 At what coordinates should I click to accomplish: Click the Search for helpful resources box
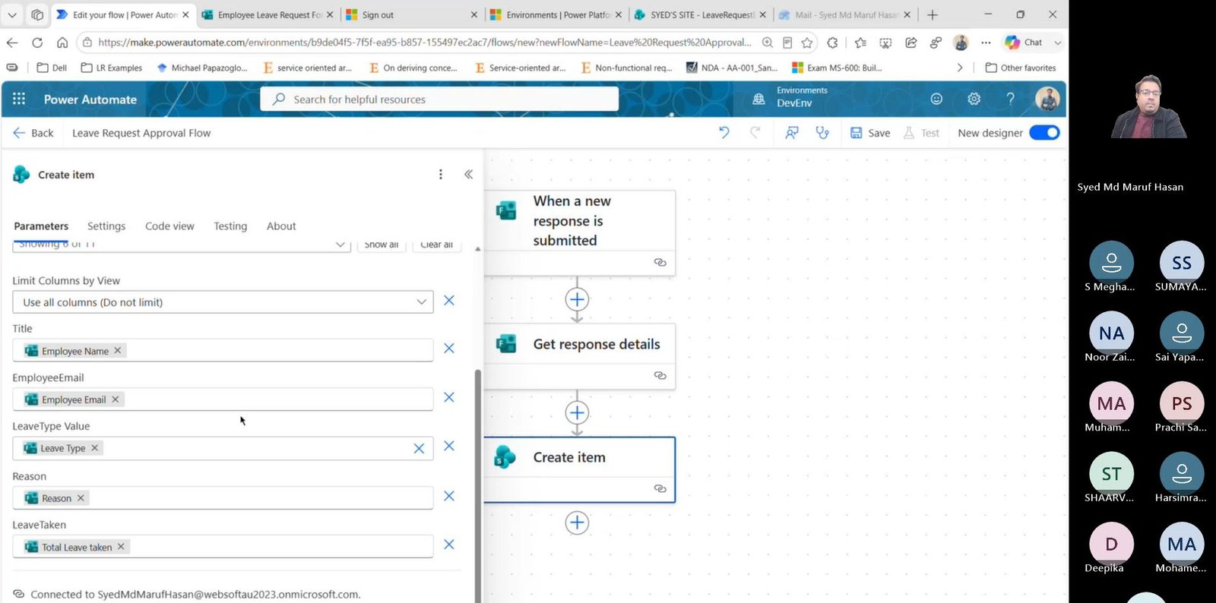[x=439, y=99]
